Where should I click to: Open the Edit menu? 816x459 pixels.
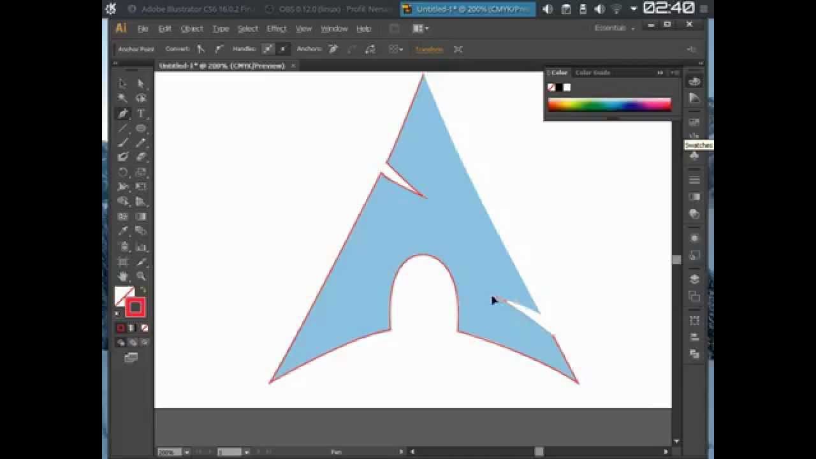pyautogui.click(x=165, y=29)
